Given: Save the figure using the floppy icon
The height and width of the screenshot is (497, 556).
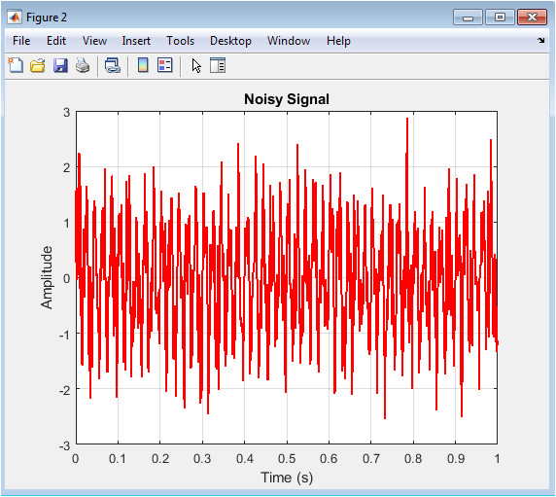Looking at the screenshot, I should click(60, 65).
